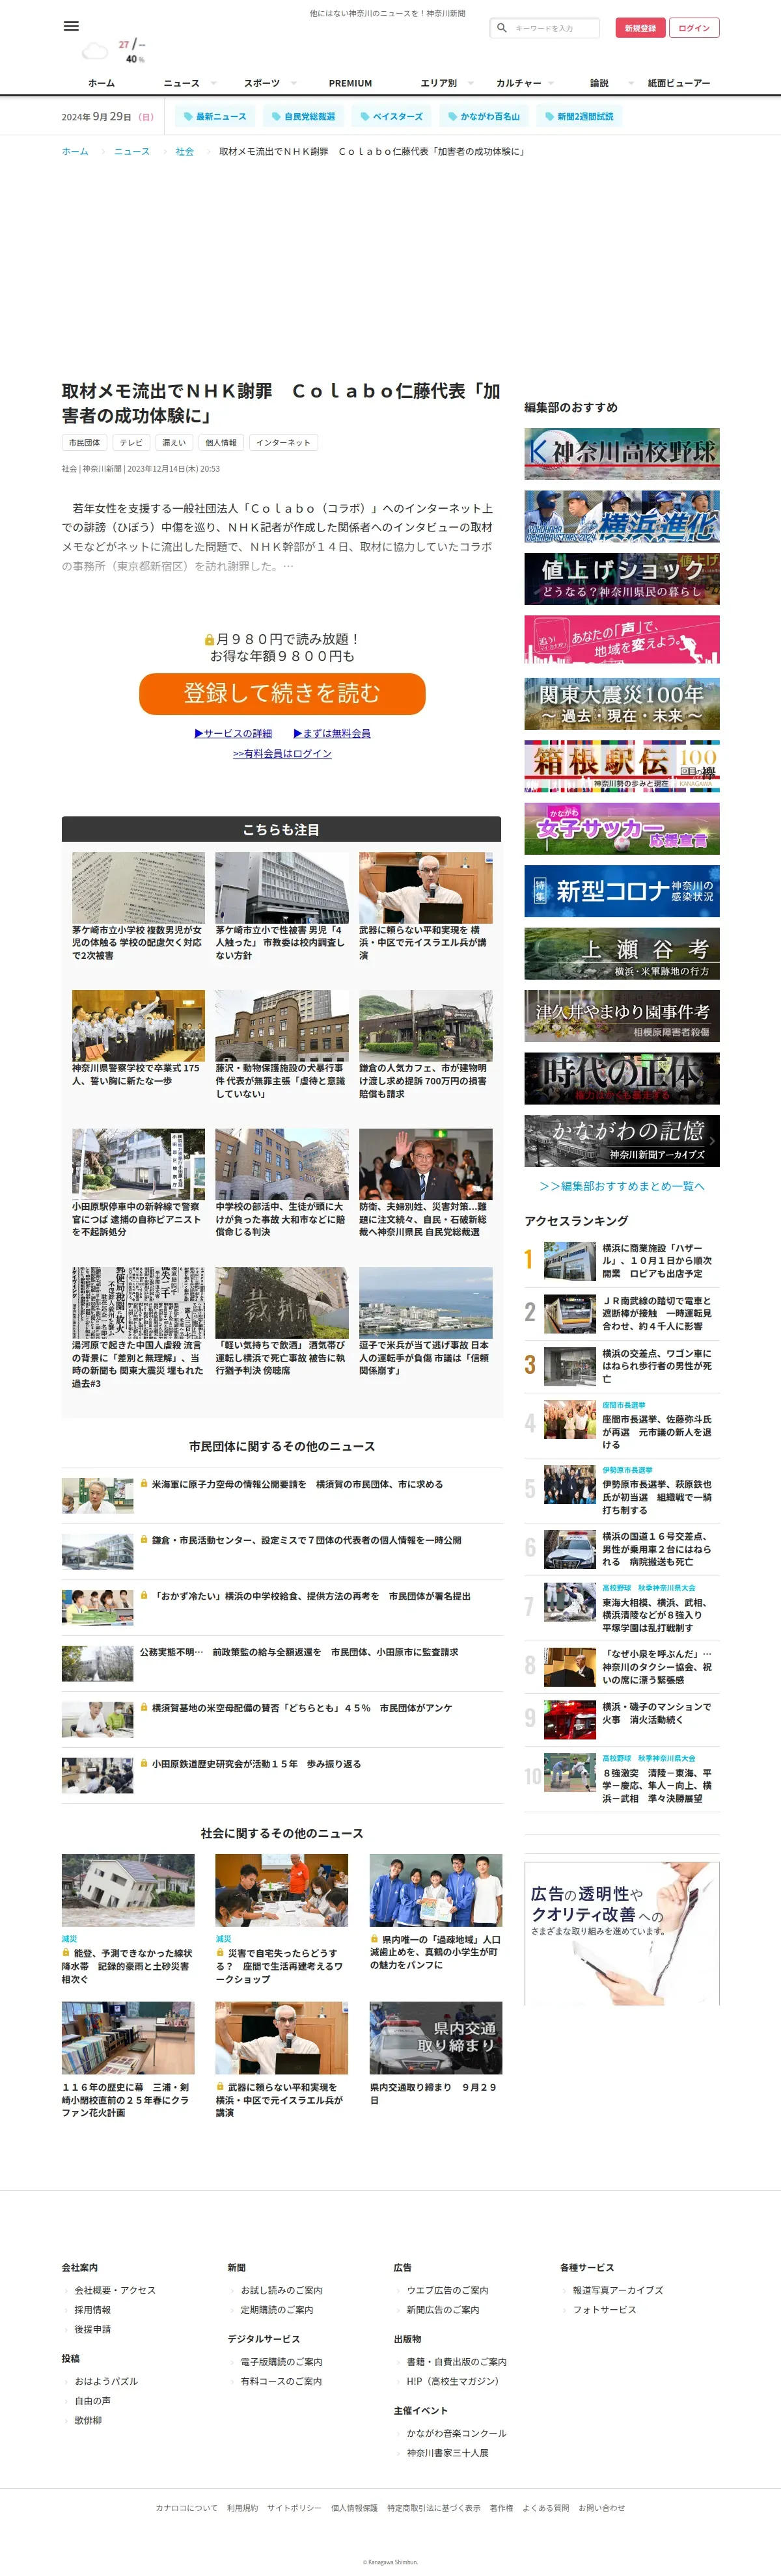
Task: Open the 新型コロナ 特集 banner
Action: click(622, 891)
